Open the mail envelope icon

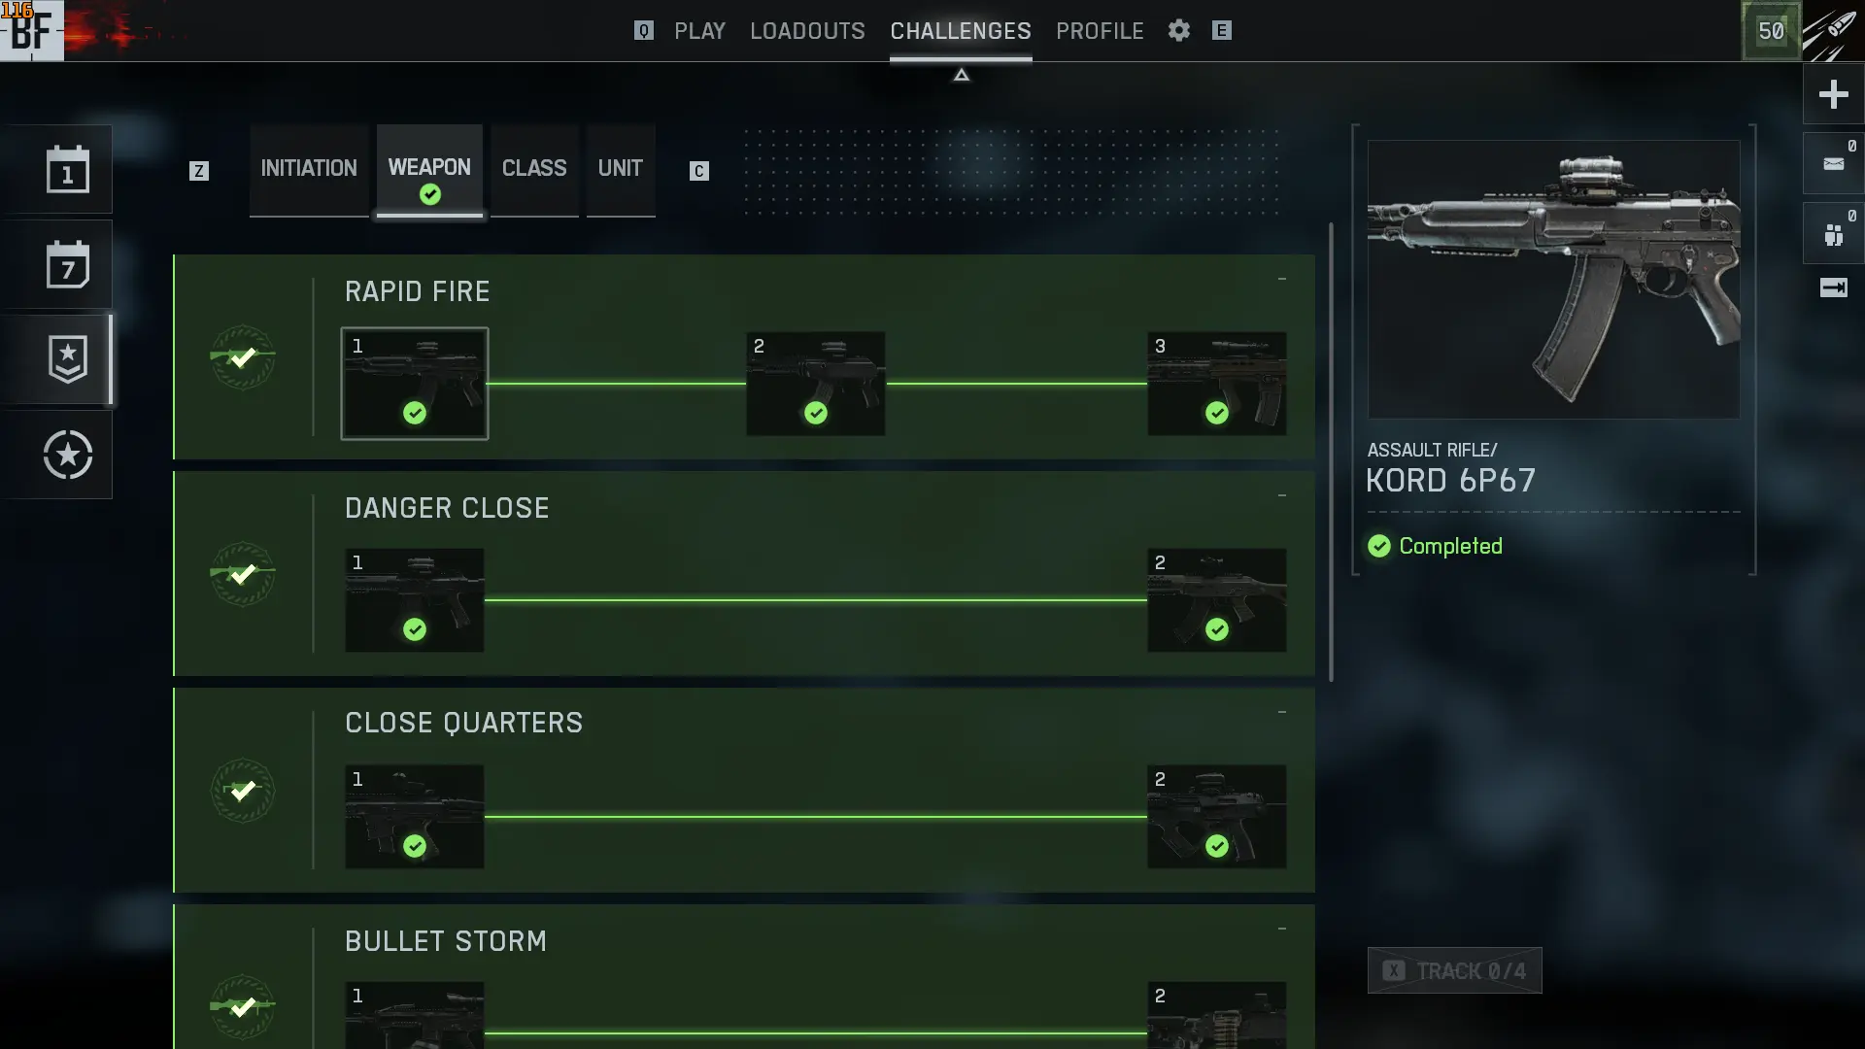coord(1833,163)
